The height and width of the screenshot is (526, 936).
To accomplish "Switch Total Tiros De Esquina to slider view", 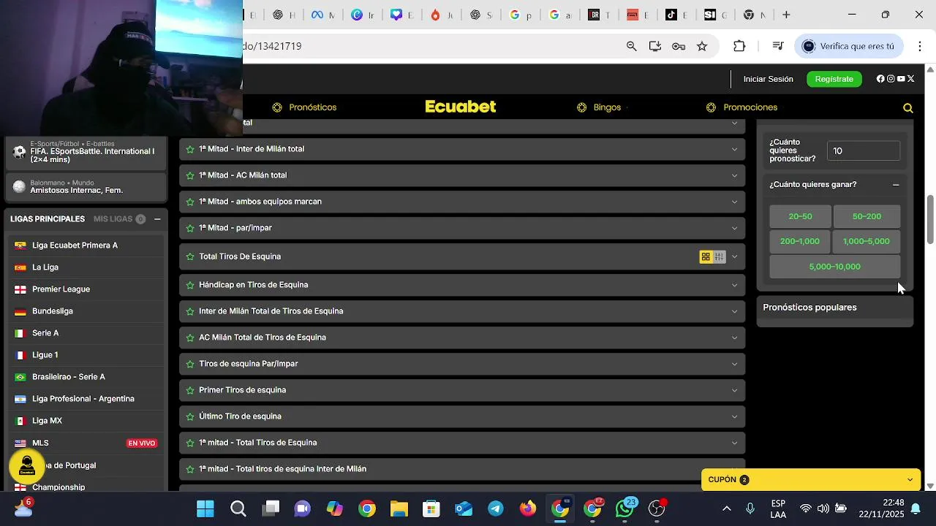I will point(720,256).
